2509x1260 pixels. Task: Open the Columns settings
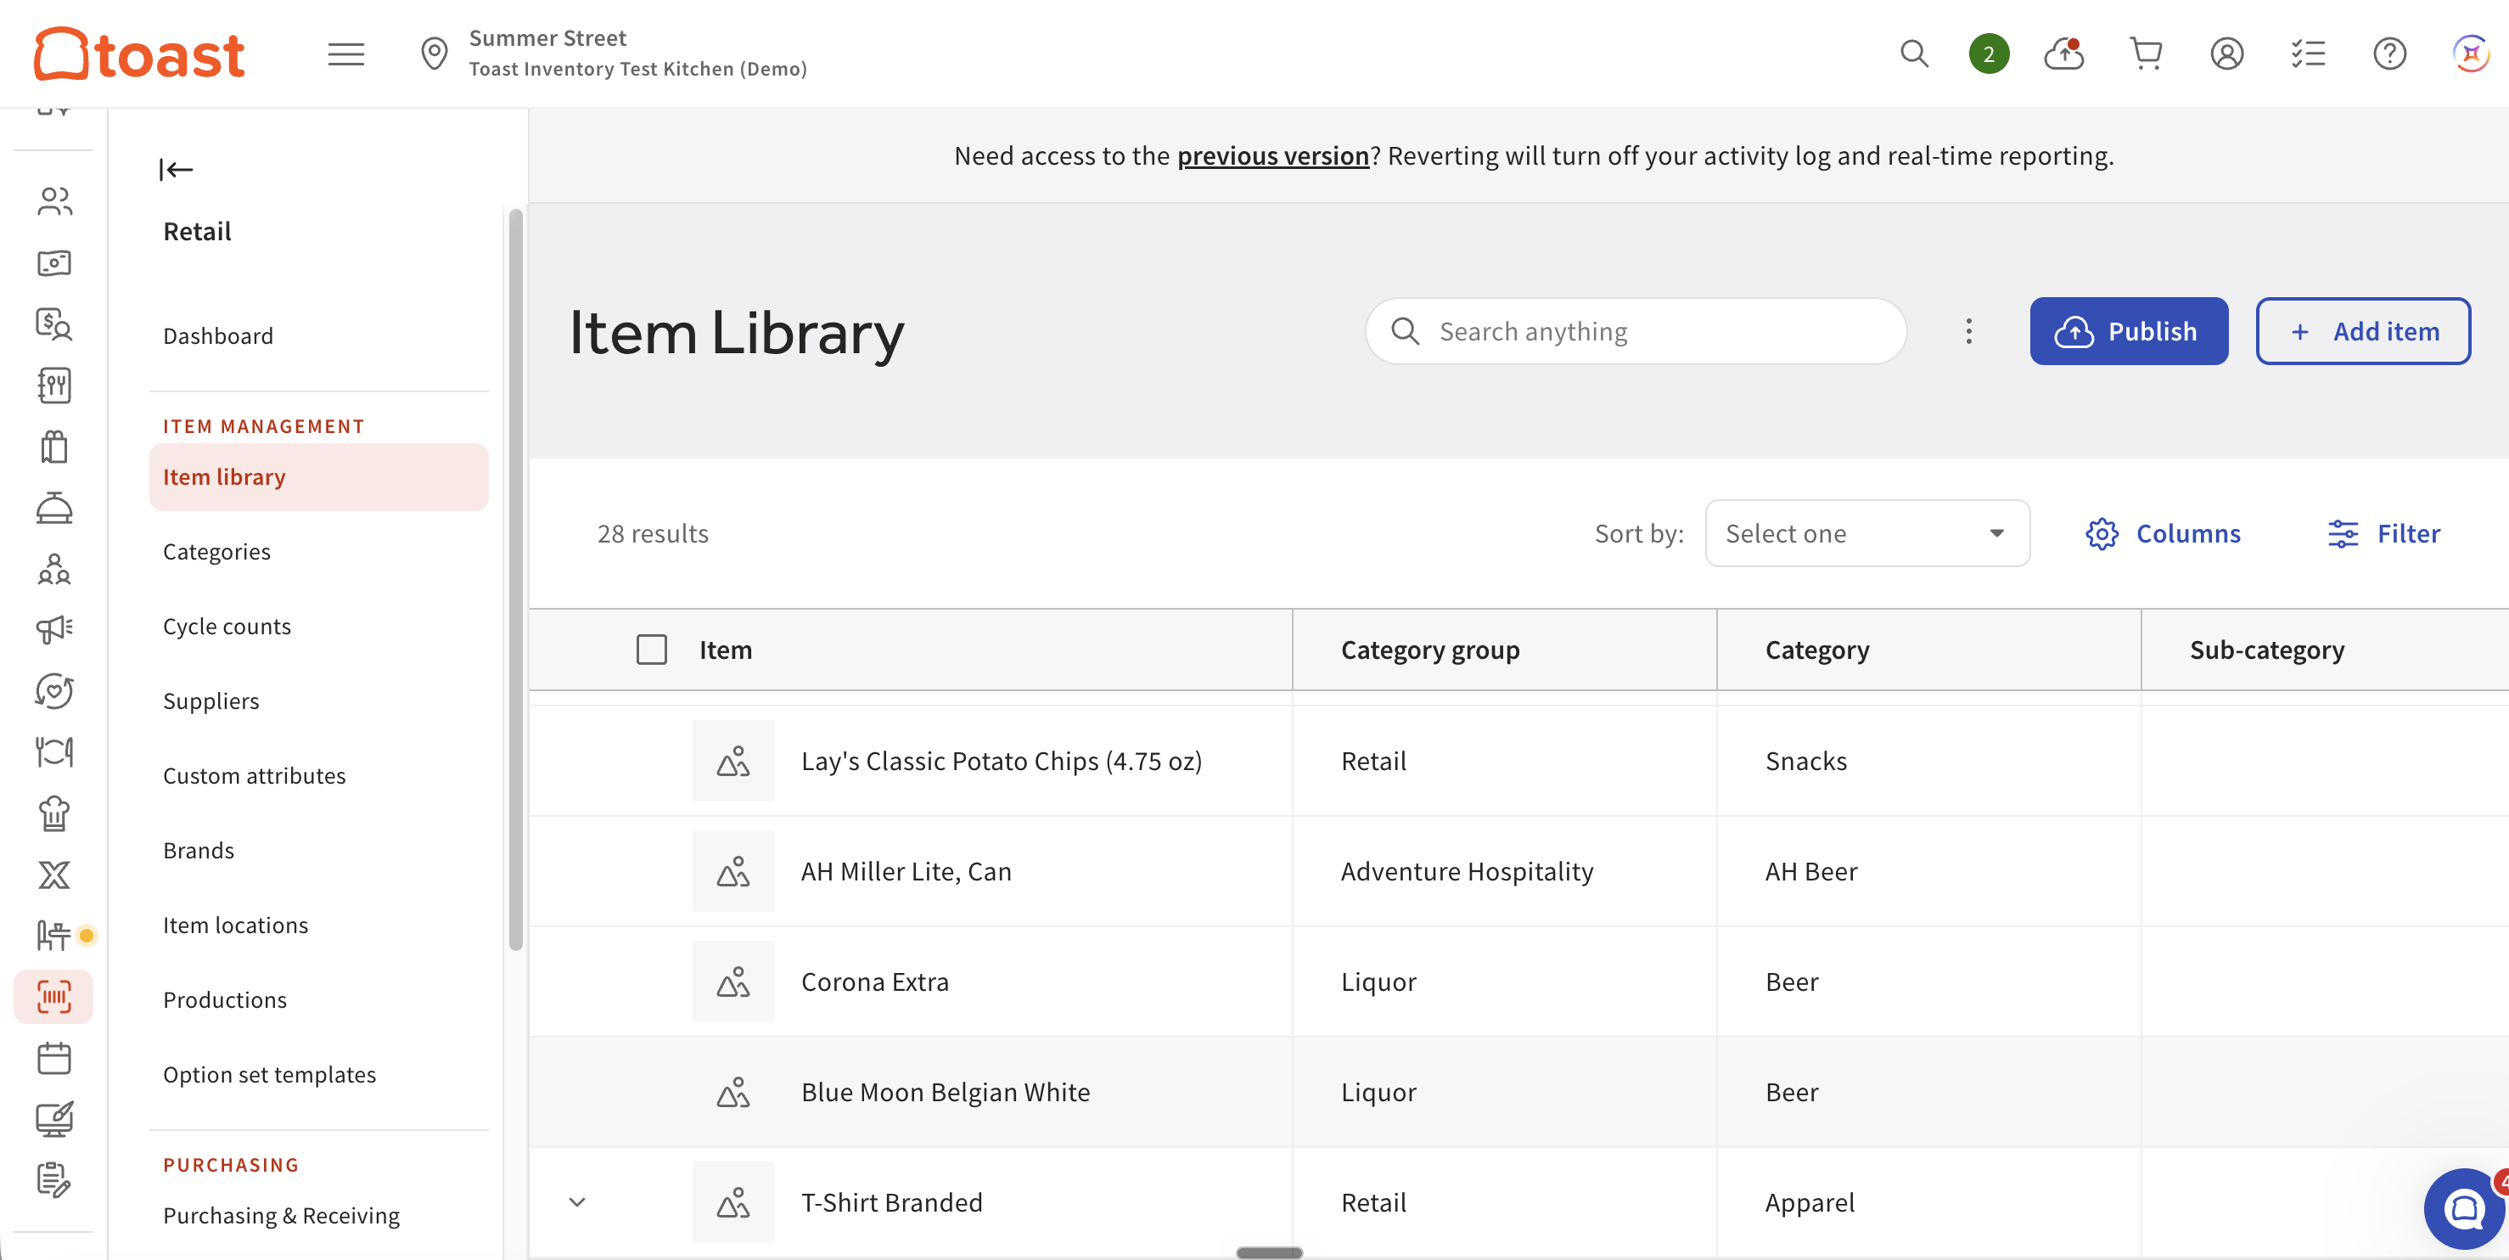[2164, 534]
